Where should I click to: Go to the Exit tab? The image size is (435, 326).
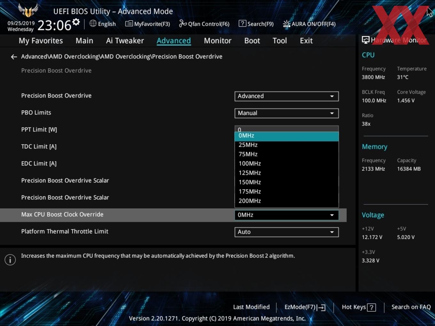pos(306,41)
